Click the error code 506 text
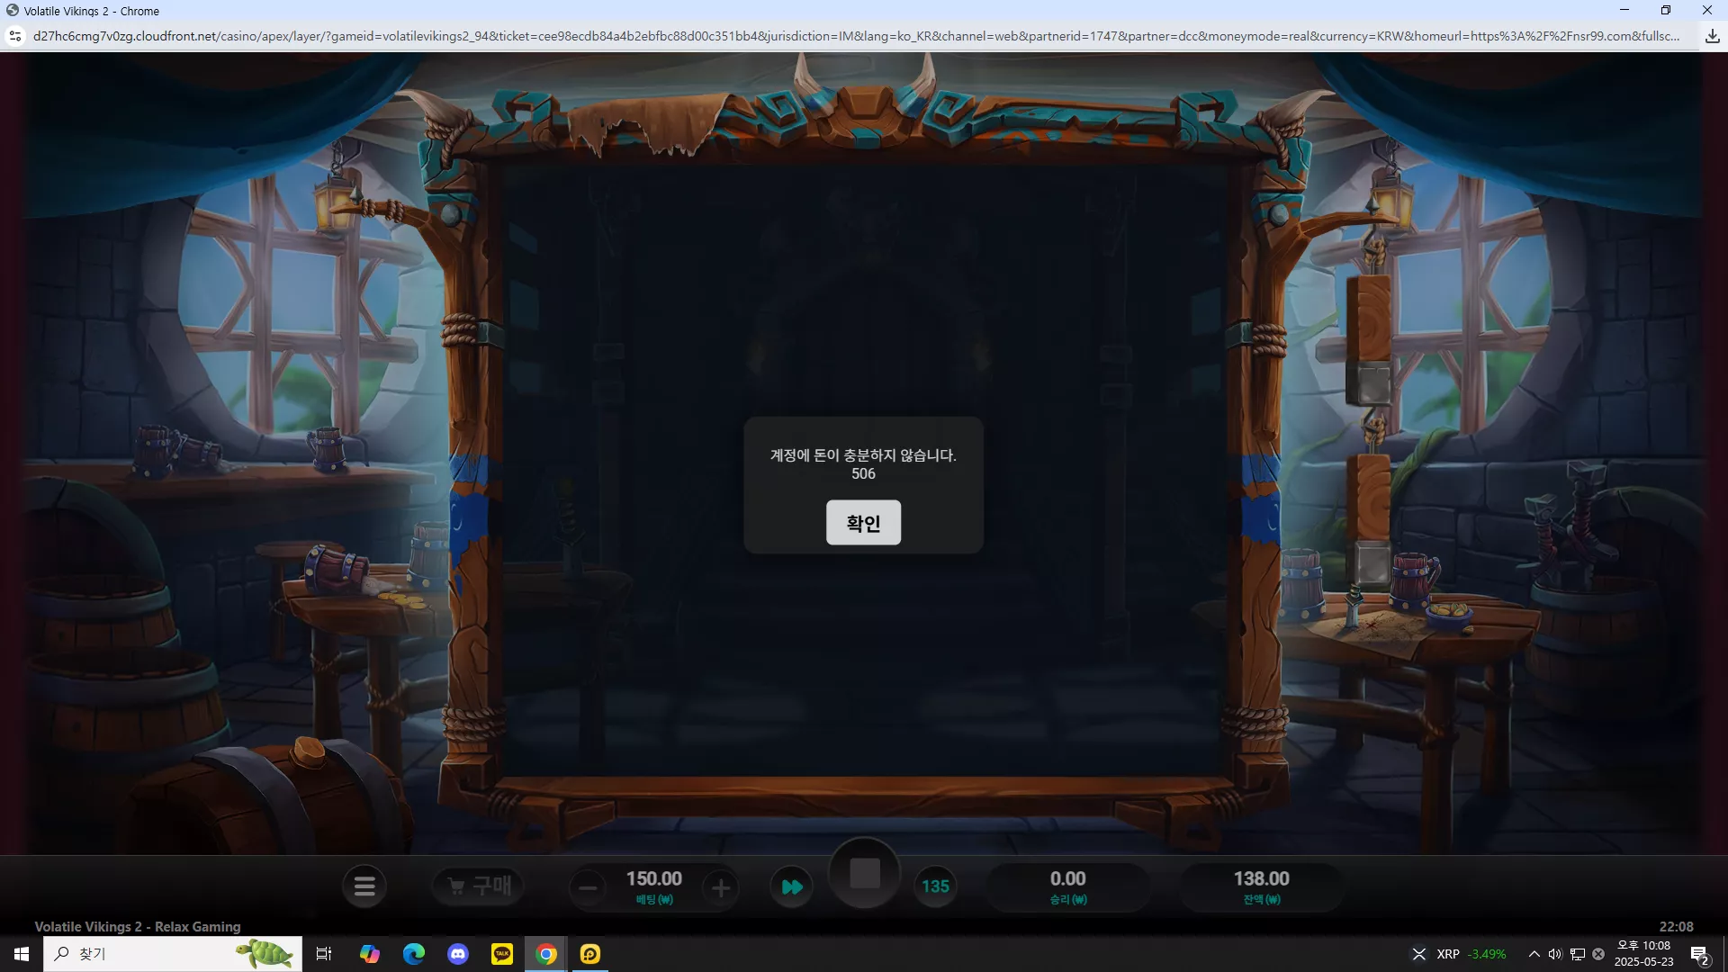This screenshot has height=972, width=1728. point(863,473)
